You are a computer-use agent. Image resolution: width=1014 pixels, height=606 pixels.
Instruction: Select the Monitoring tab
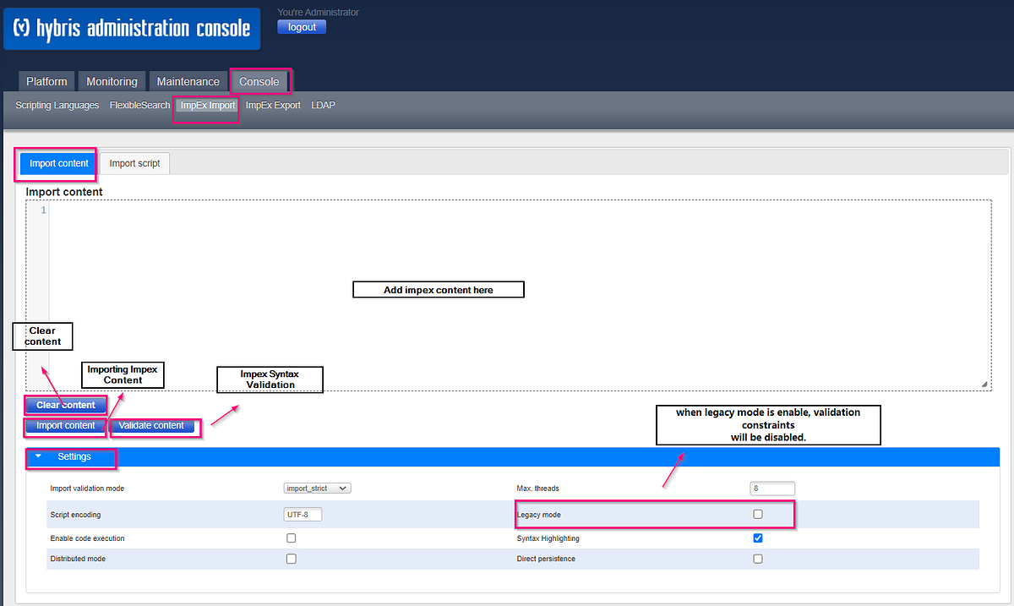pos(112,81)
